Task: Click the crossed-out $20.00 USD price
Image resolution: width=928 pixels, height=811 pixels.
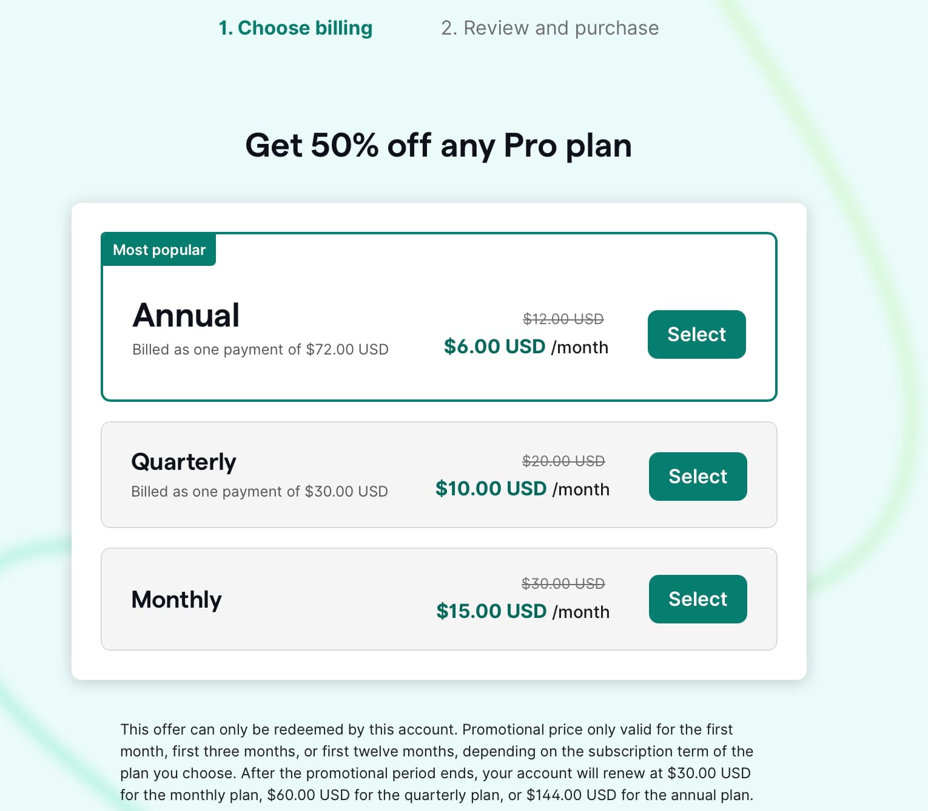Action: [x=563, y=461]
